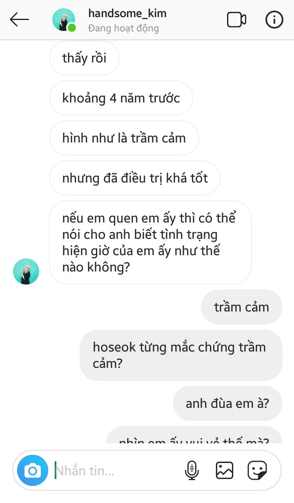Tap handsome_kim's profile avatar in header

tap(64, 20)
